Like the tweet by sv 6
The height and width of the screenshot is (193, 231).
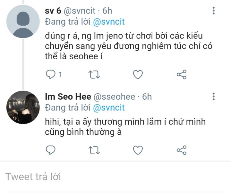pos(138,74)
